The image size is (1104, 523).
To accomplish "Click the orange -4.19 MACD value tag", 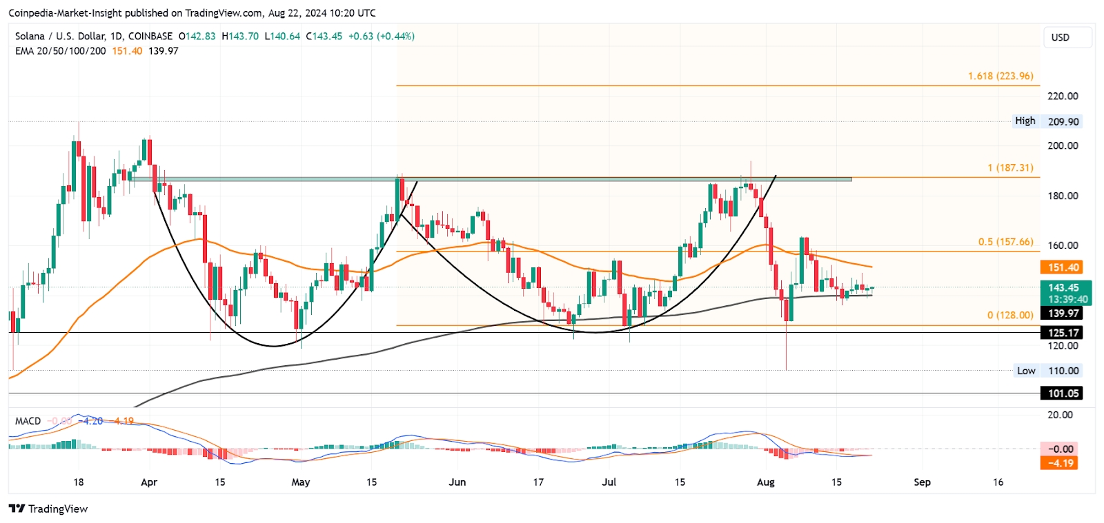I will tap(1060, 463).
